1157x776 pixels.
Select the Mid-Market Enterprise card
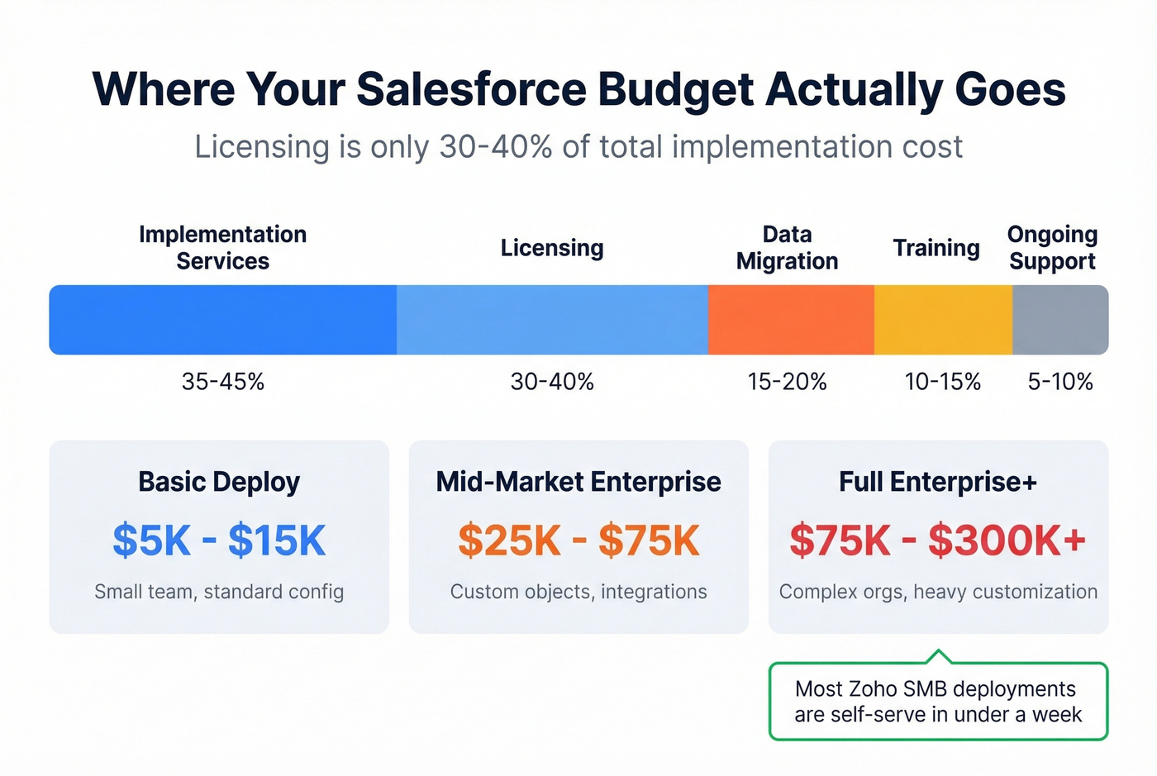point(578,537)
